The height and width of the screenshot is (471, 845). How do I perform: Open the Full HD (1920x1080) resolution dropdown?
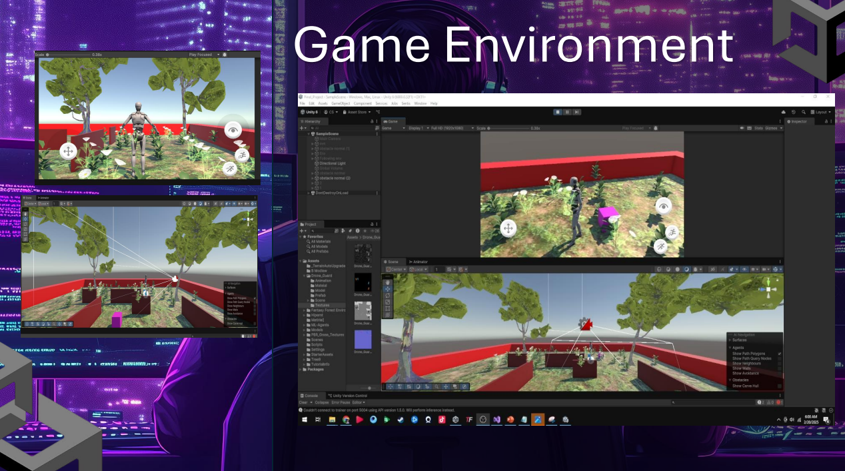(x=451, y=128)
